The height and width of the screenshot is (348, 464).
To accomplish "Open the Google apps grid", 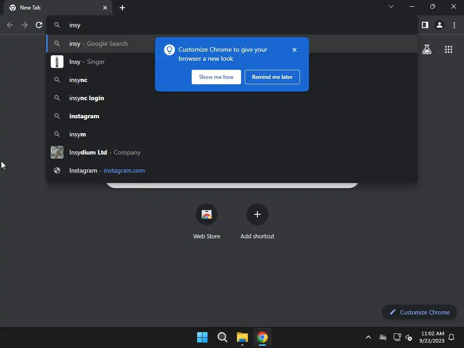I will [449, 49].
